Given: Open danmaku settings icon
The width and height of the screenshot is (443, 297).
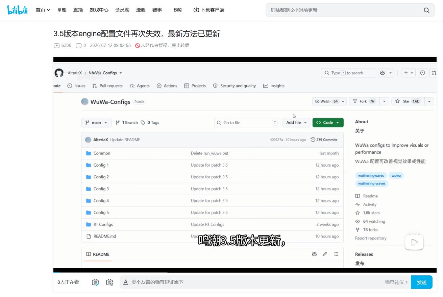Looking at the screenshot, I should point(110,282).
